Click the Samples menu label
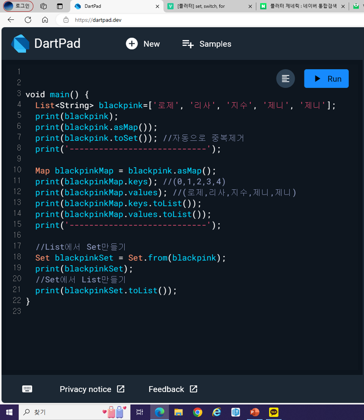 click(215, 44)
